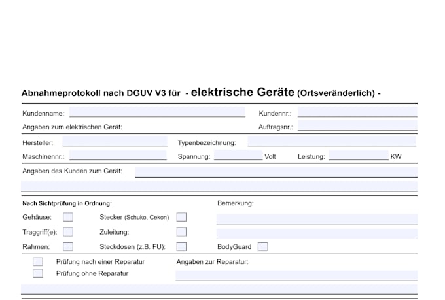Viewport: 445px width, 300px height.
Task: Click first Bemerkung line field
Action: tap(317, 219)
